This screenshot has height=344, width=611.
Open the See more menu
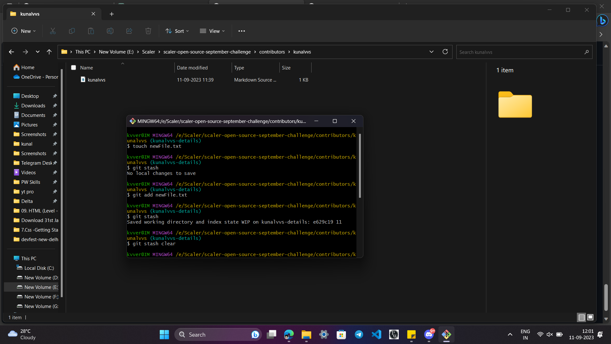coord(242,31)
